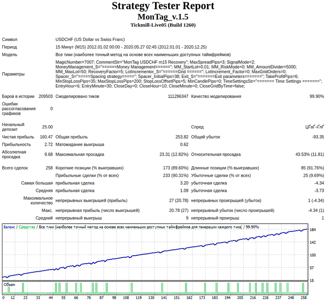Click the 15 Минут (M15) period value
The height and width of the screenshot is (301, 330).
click(x=131, y=47)
